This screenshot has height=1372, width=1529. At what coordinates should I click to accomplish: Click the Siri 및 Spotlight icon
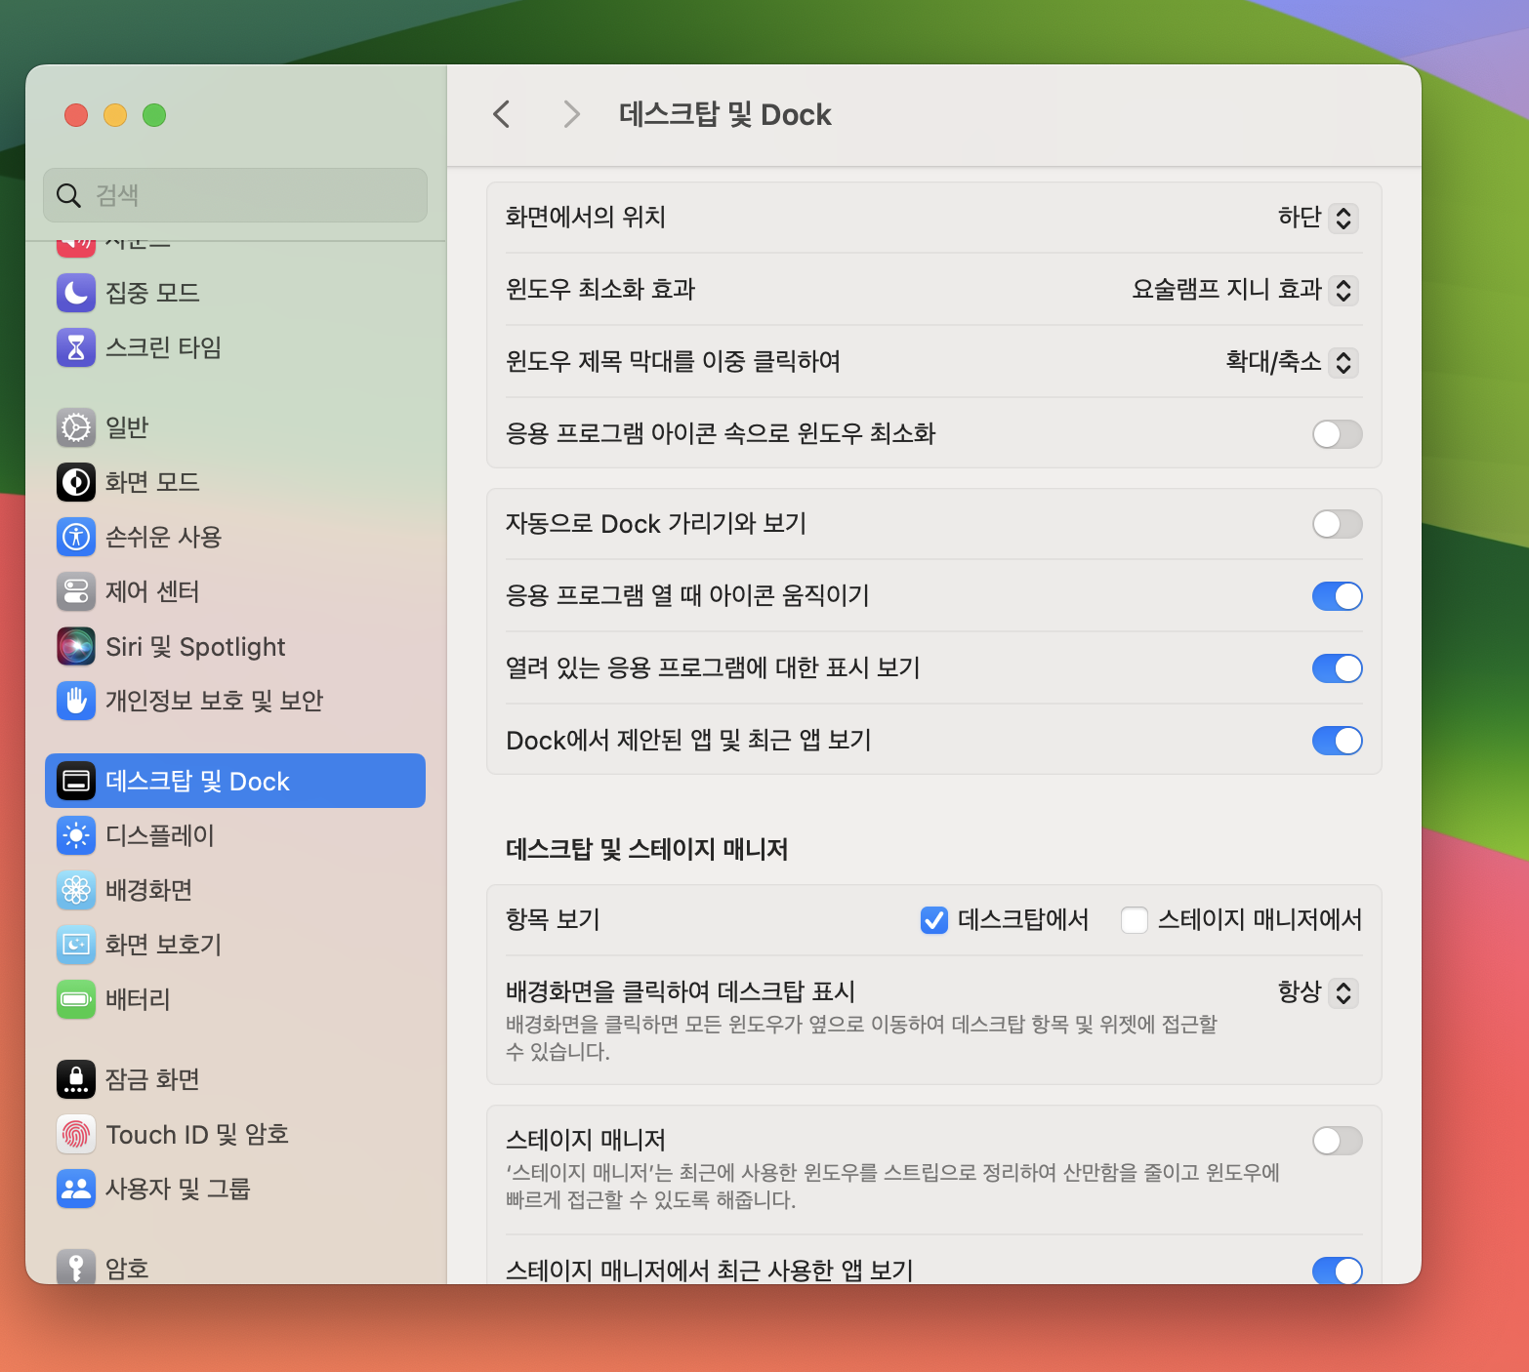76,646
